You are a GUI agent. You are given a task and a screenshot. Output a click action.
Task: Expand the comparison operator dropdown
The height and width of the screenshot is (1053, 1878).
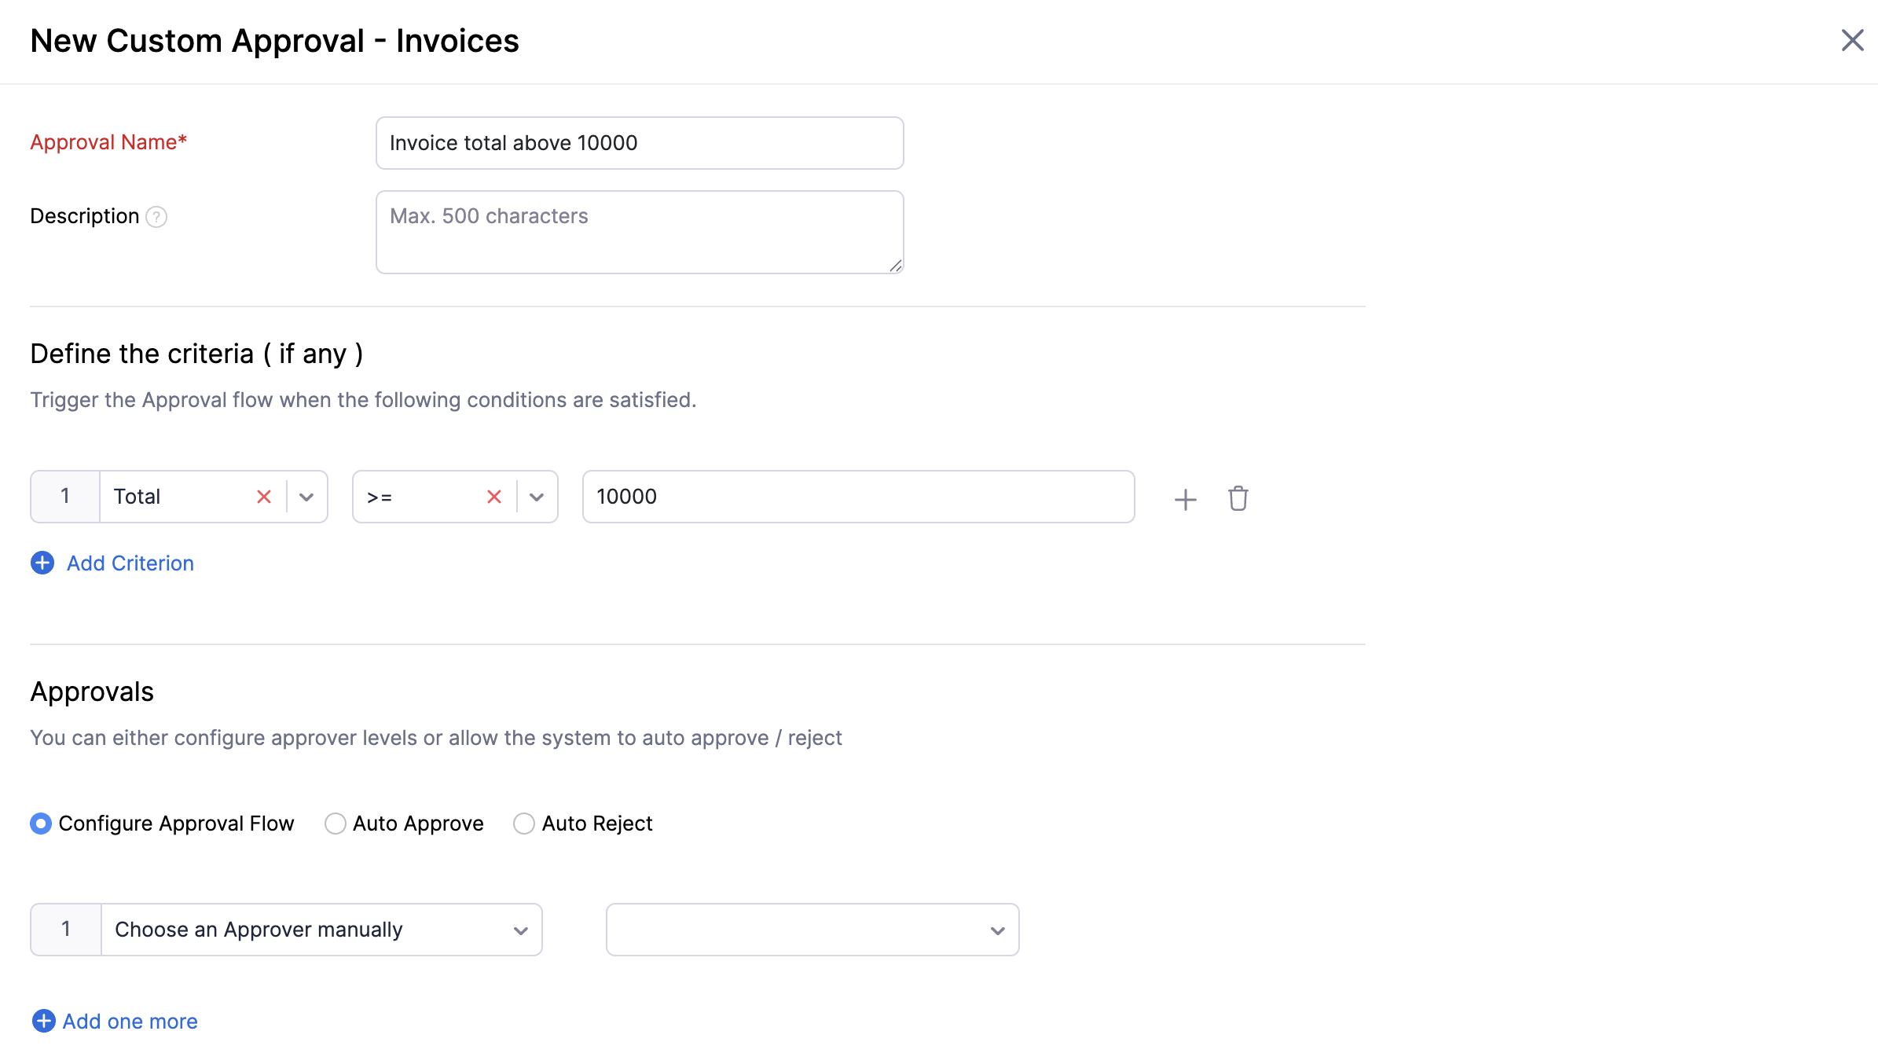point(537,497)
